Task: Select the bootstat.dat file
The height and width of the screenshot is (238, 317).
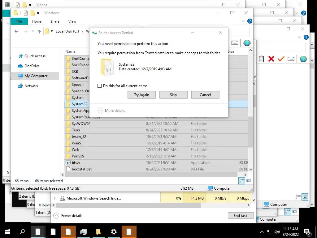Action: tap(156, 169)
